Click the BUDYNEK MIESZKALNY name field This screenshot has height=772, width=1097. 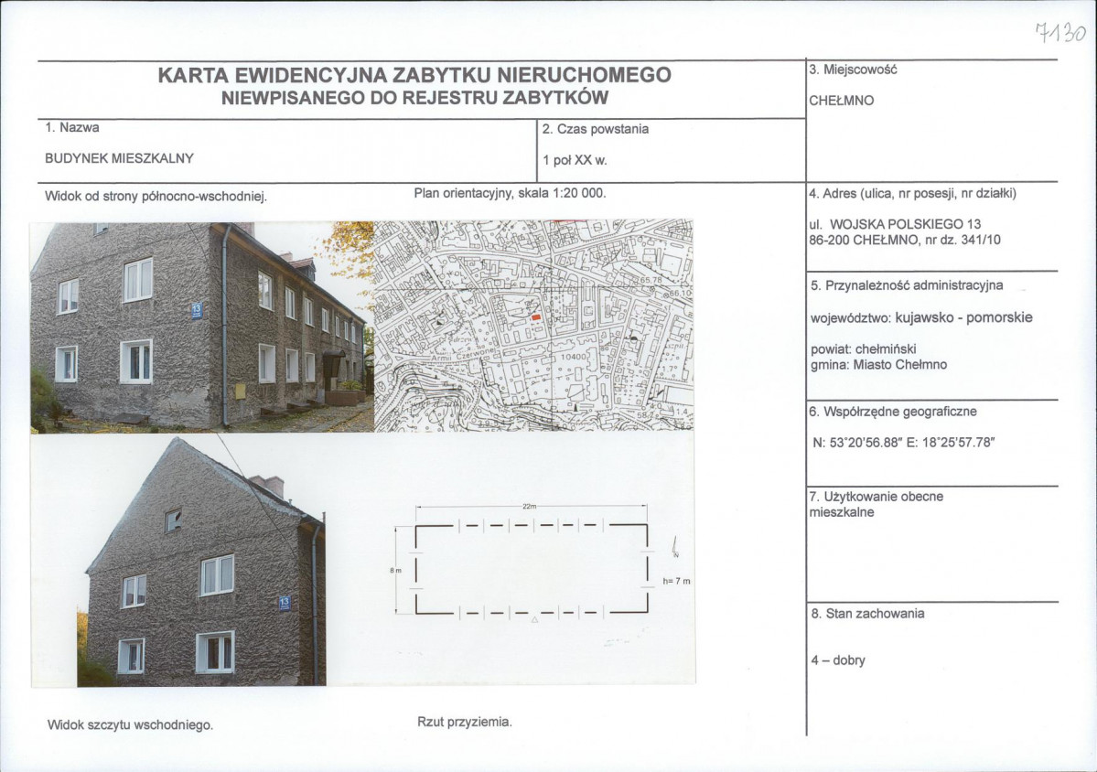pyautogui.click(x=119, y=157)
